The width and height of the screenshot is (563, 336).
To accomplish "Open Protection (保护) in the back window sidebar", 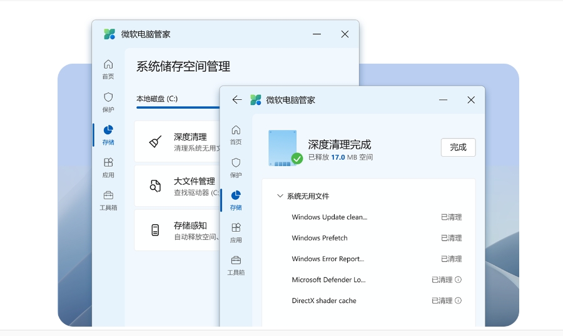I will [x=108, y=102].
